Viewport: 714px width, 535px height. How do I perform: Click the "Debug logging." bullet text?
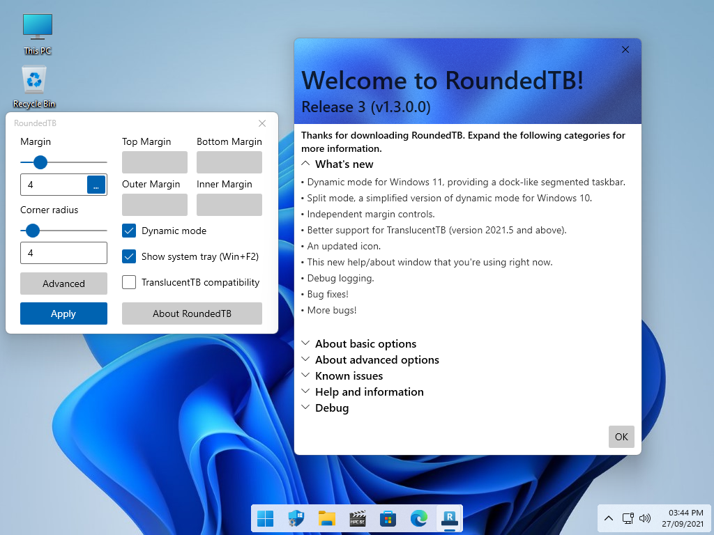340,279
